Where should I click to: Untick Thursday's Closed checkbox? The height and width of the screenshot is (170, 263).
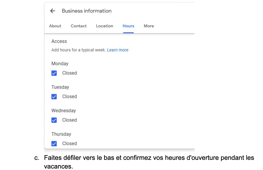54,143
